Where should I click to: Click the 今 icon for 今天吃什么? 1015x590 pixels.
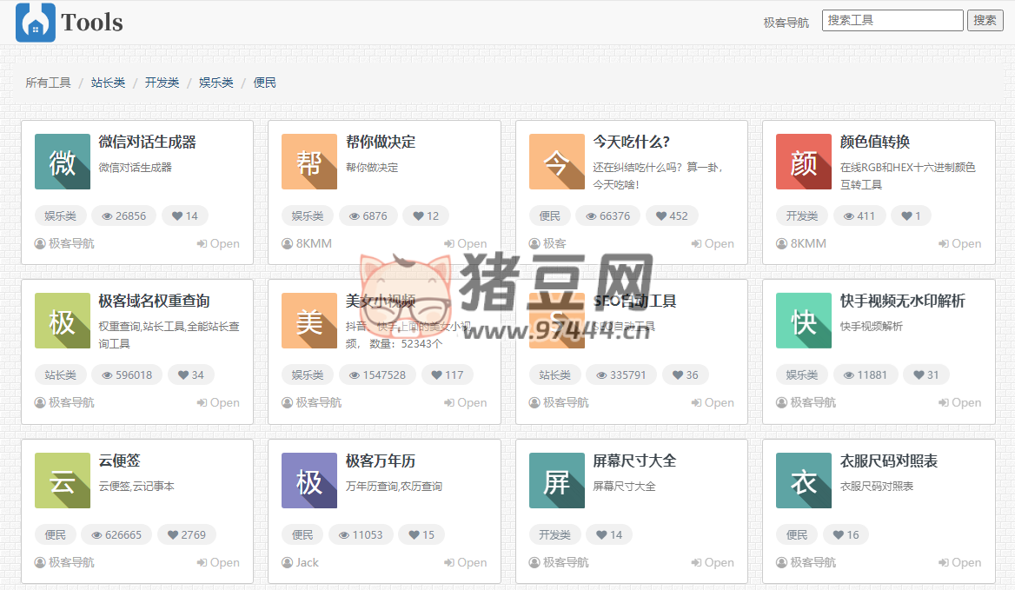556,162
